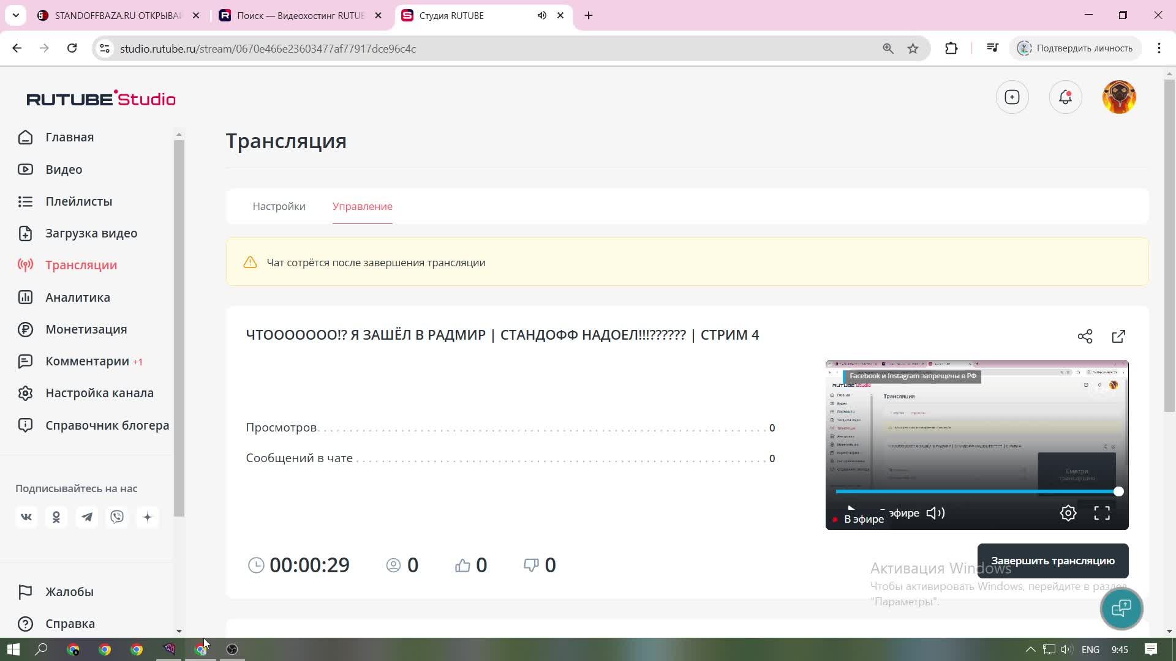This screenshot has width=1176, height=661.
Task: Open the notifications bell
Action: (x=1066, y=97)
